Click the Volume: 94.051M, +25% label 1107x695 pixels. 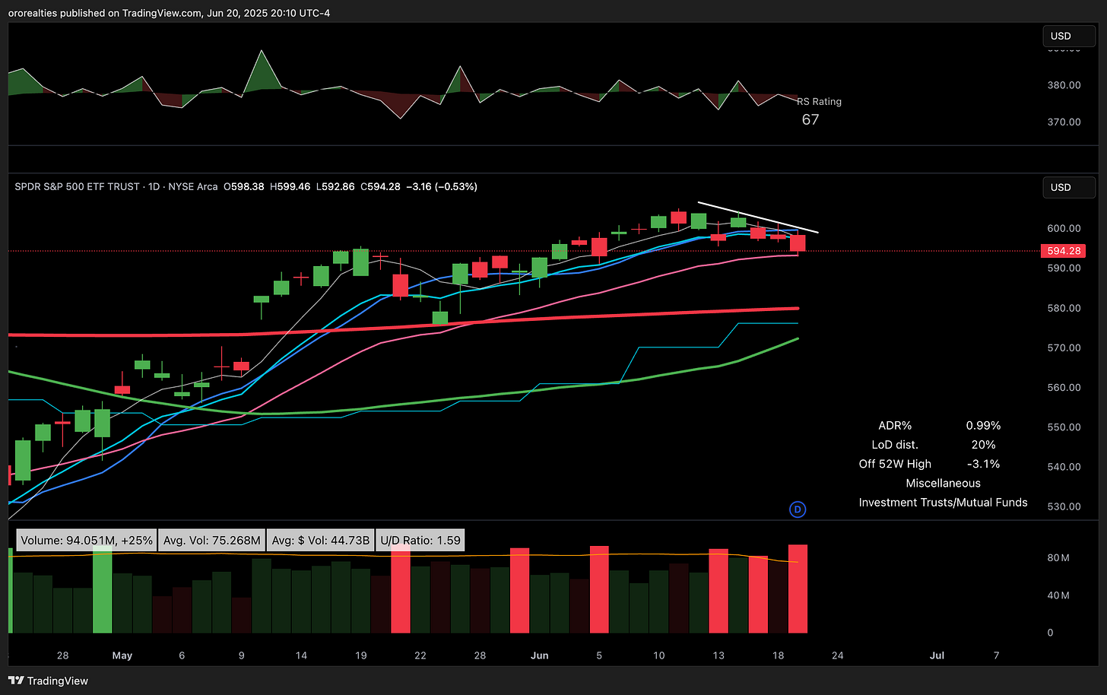pyautogui.click(x=87, y=540)
